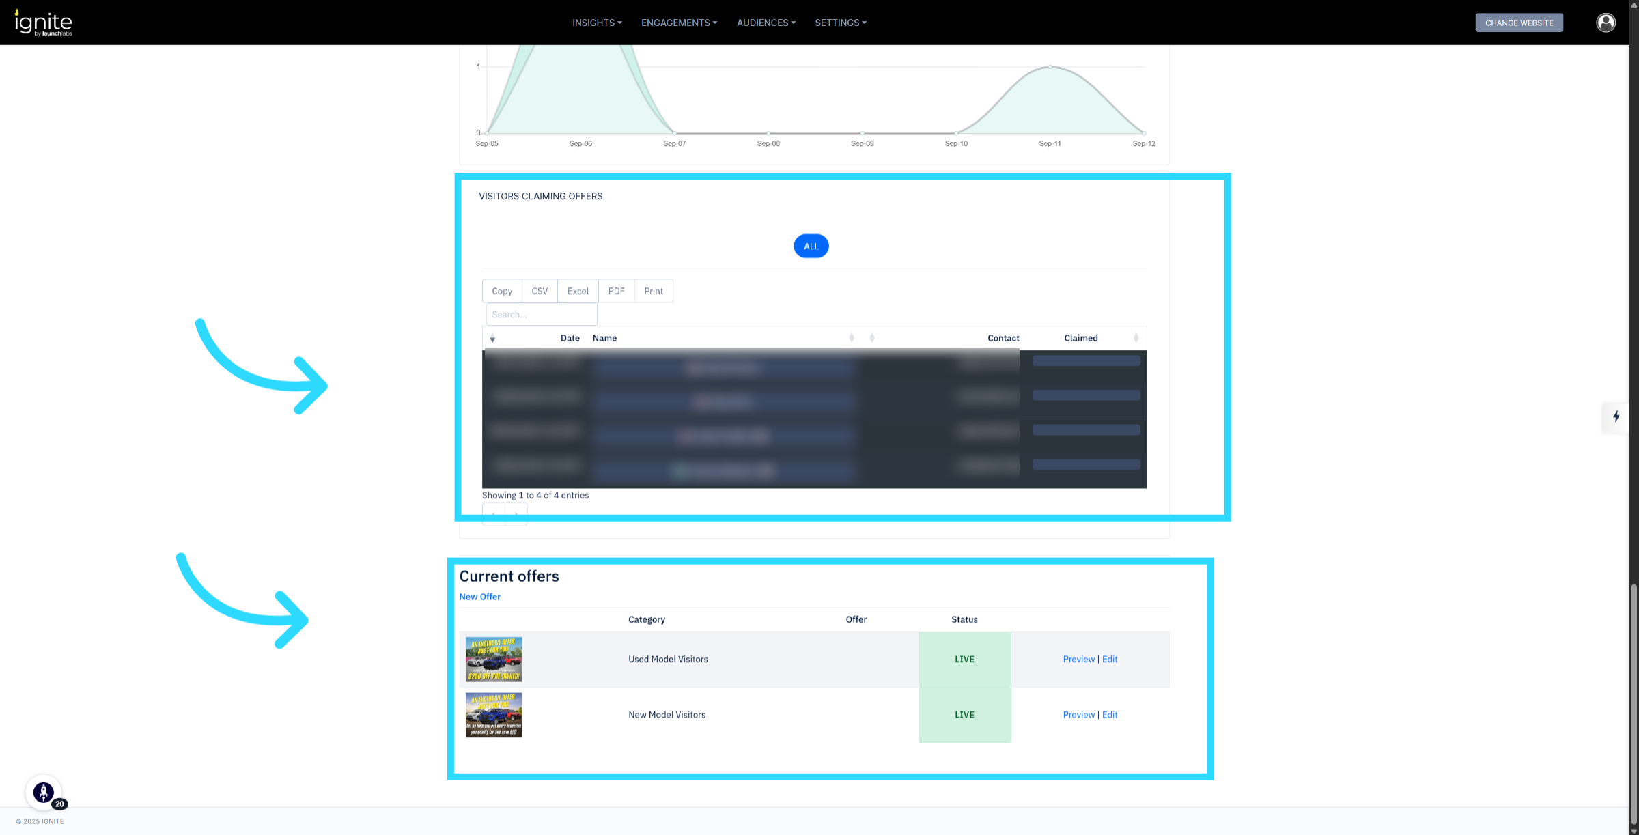Open the rocket launcher widget icon

pos(44,792)
